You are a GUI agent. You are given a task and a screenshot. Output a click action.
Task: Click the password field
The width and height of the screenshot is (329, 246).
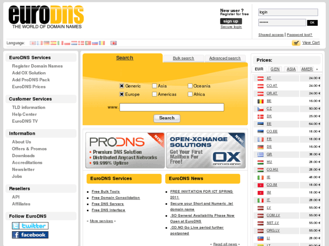[x=282, y=23]
